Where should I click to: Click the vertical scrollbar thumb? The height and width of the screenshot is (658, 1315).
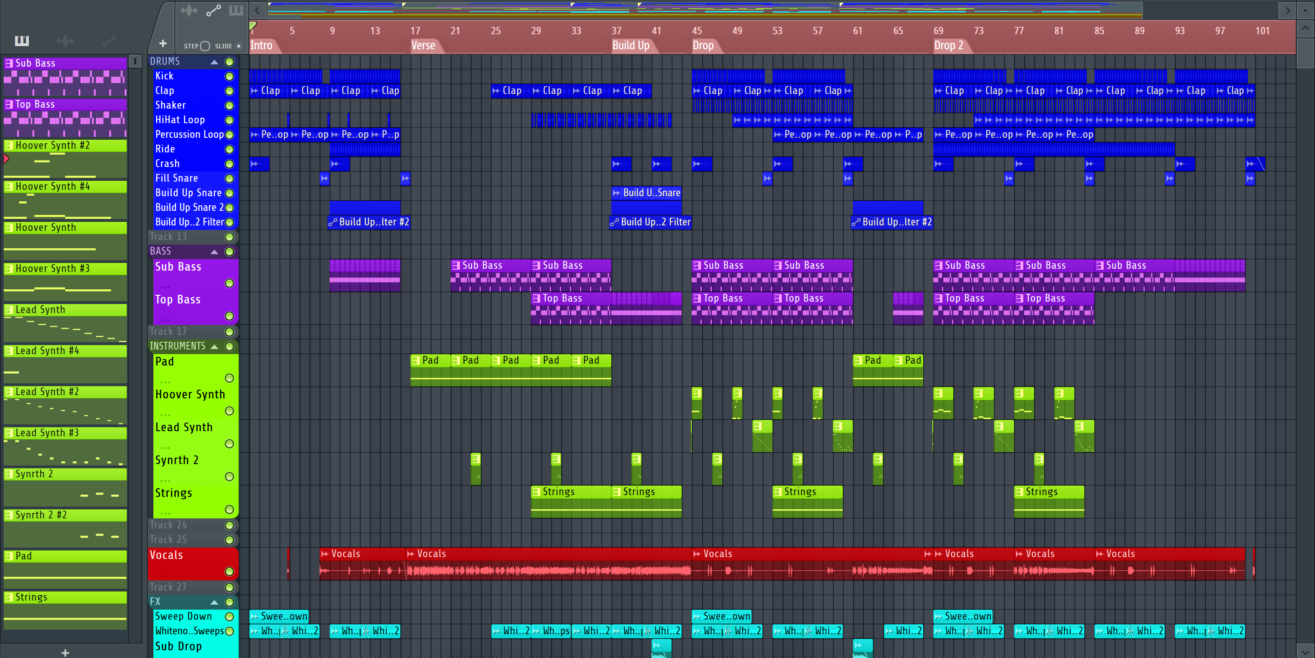point(1305,53)
